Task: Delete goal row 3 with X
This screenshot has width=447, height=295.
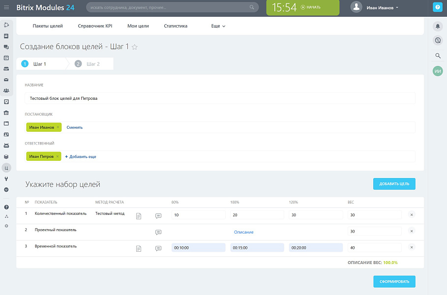Action: coord(412,247)
